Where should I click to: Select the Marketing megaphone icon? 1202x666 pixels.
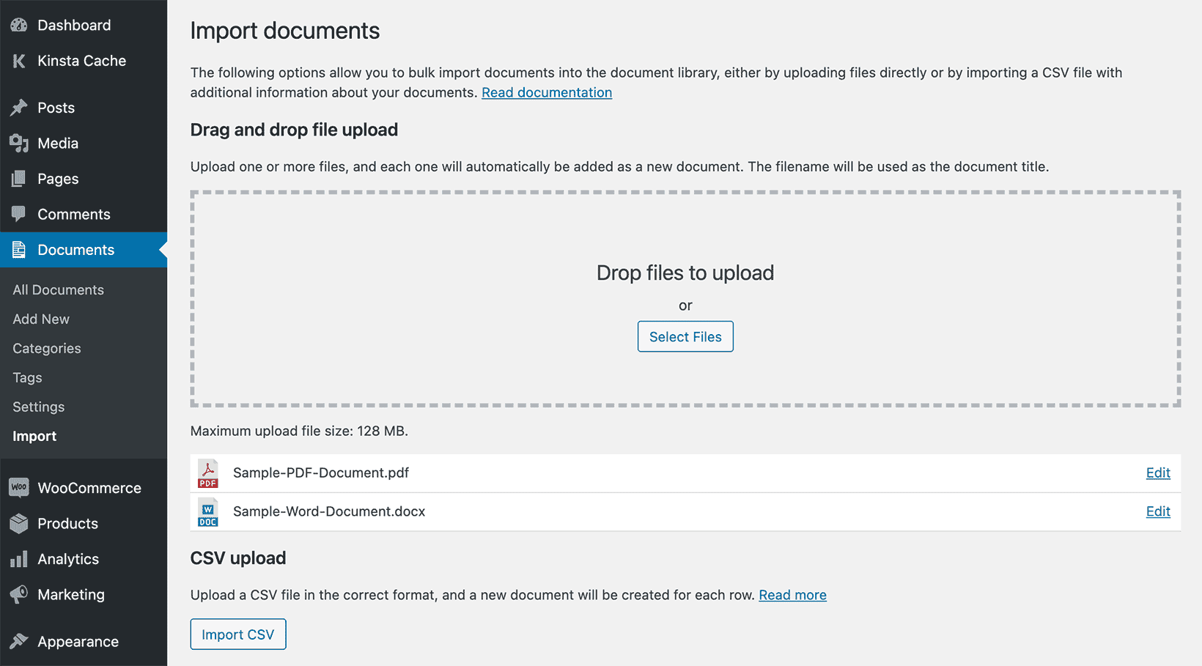click(x=19, y=594)
